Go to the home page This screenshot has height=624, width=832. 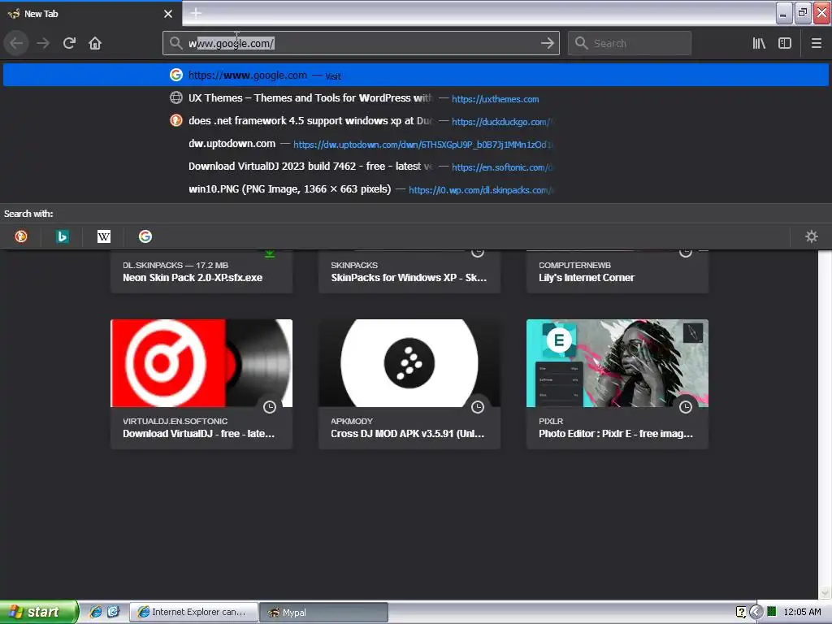95,43
